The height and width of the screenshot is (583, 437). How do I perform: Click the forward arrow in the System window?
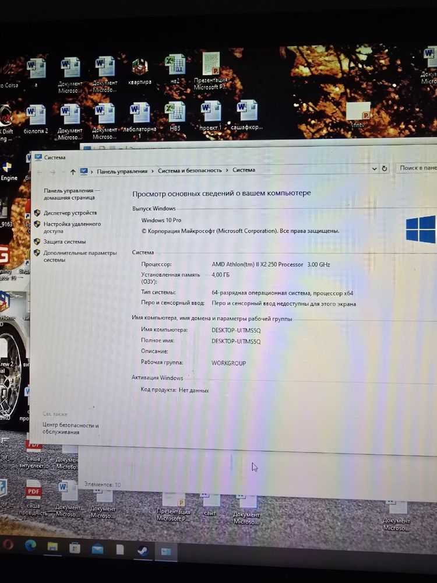coord(53,173)
